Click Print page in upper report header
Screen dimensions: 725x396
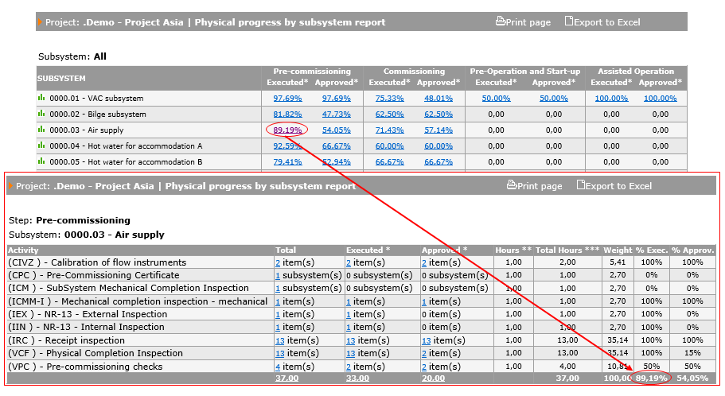pyautogui.click(x=523, y=21)
